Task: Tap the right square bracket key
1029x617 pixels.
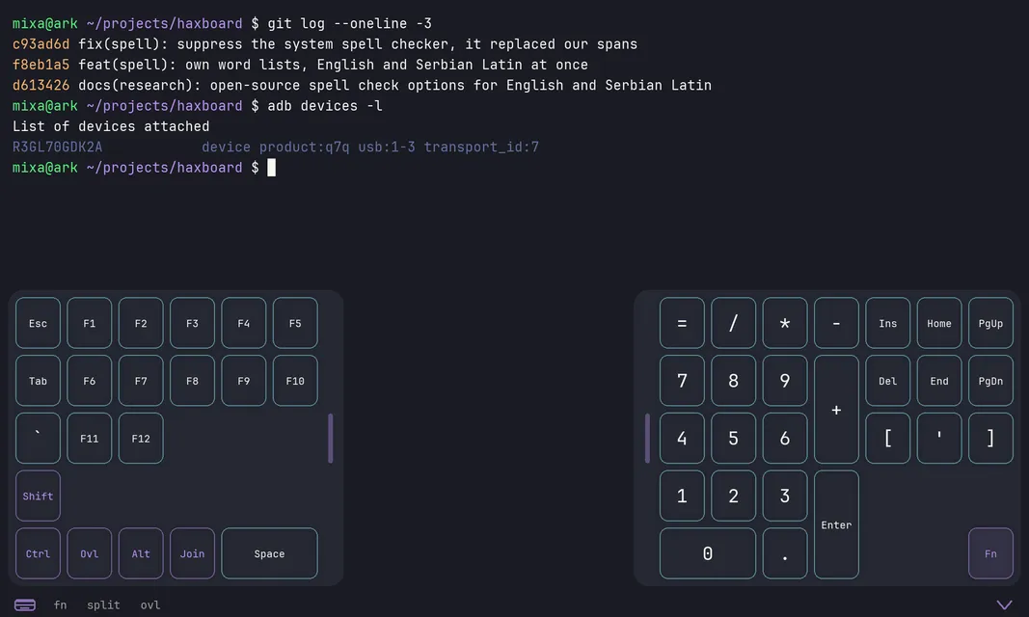Action: point(991,438)
